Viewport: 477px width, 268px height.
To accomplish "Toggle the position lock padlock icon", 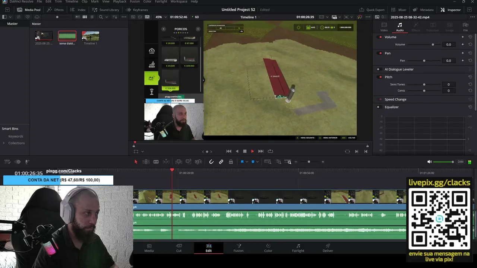I will (231, 162).
